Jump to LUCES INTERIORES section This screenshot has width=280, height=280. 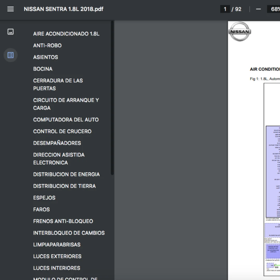tap(57, 268)
